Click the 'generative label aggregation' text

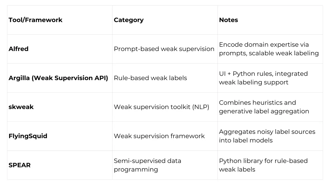tap(264, 111)
